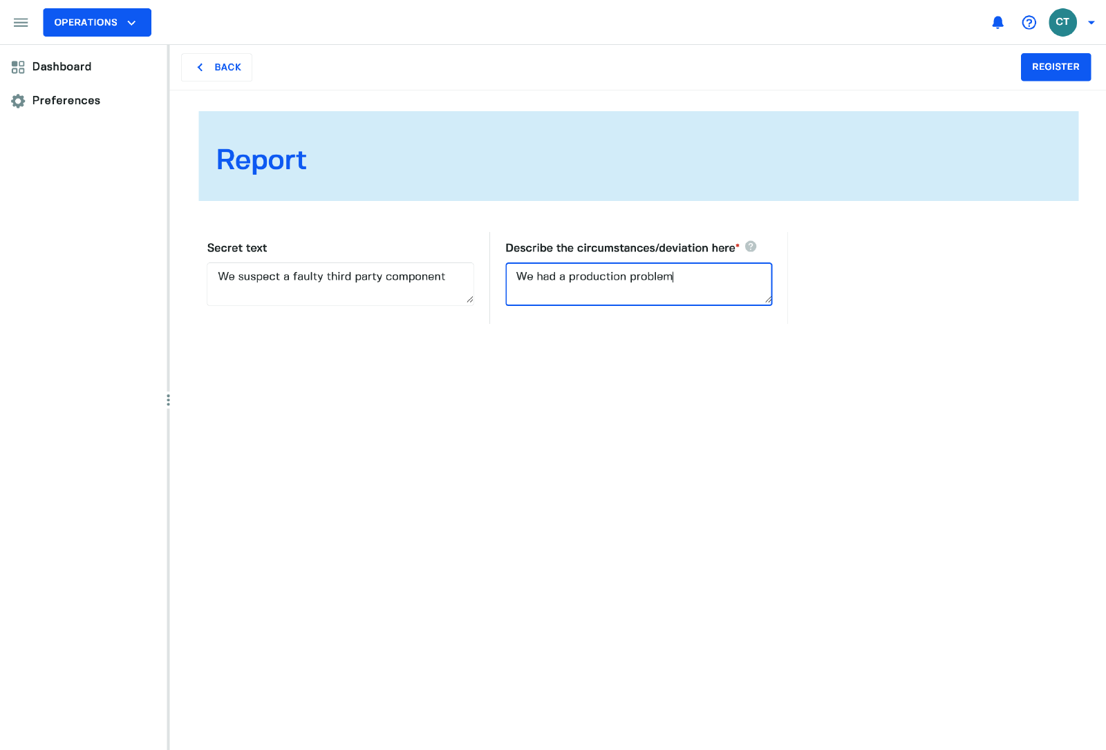The width and height of the screenshot is (1106, 750).
Task: Expand the account caret next to avatar
Action: (1091, 23)
